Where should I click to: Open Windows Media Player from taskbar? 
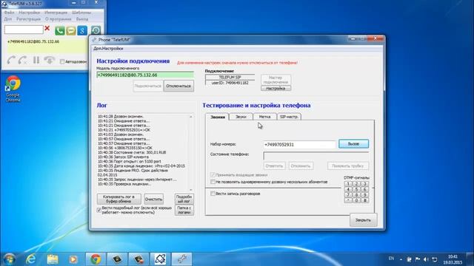point(73,259)
